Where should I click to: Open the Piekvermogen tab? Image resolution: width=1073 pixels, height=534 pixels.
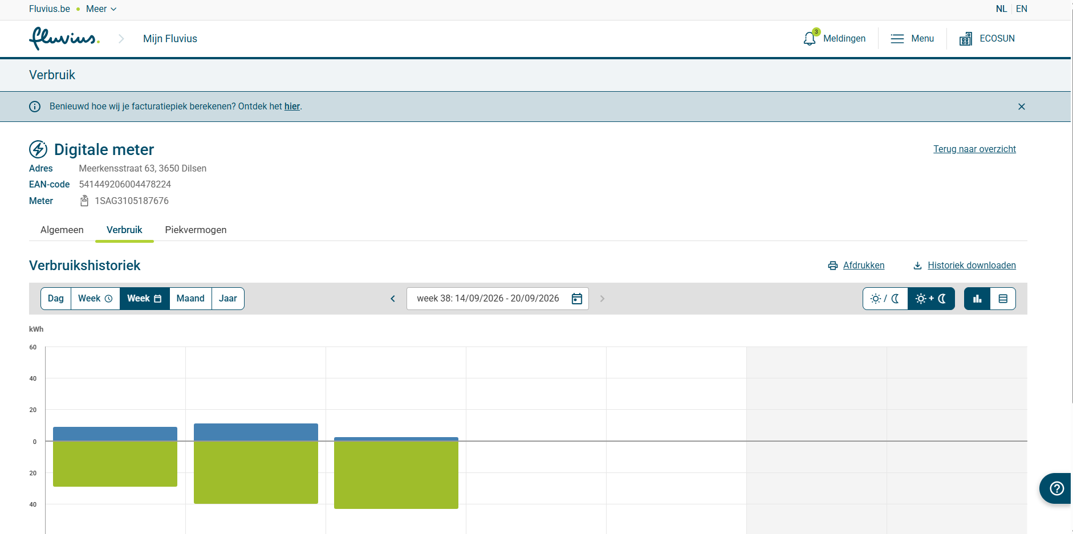(196, 230)
